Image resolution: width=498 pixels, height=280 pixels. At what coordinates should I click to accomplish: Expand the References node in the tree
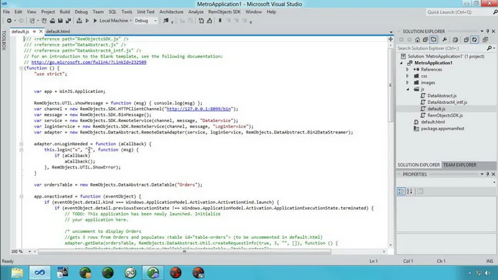408,69
